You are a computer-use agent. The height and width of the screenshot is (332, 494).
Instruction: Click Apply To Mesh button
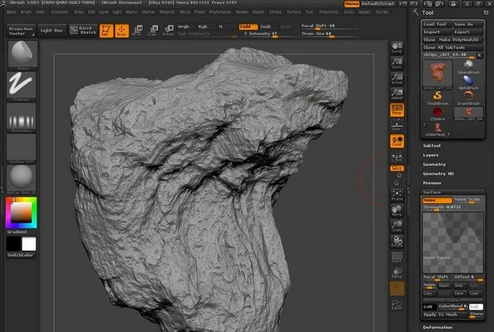pyautogui.click(x=441, y=314)
